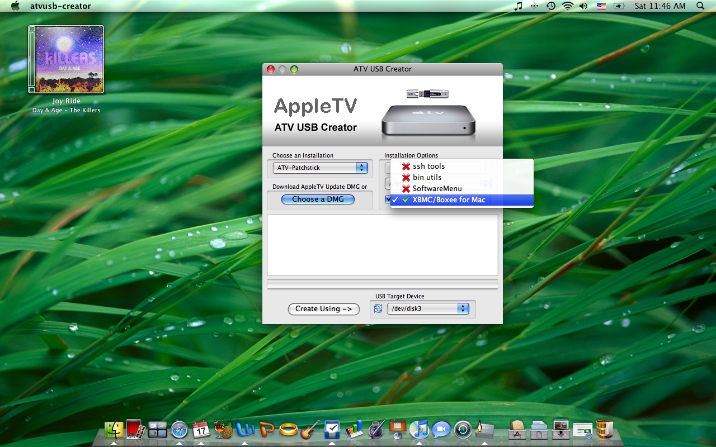Click inside the empty log text area
This screenshot has width=716, height=447.
[383, 245]
